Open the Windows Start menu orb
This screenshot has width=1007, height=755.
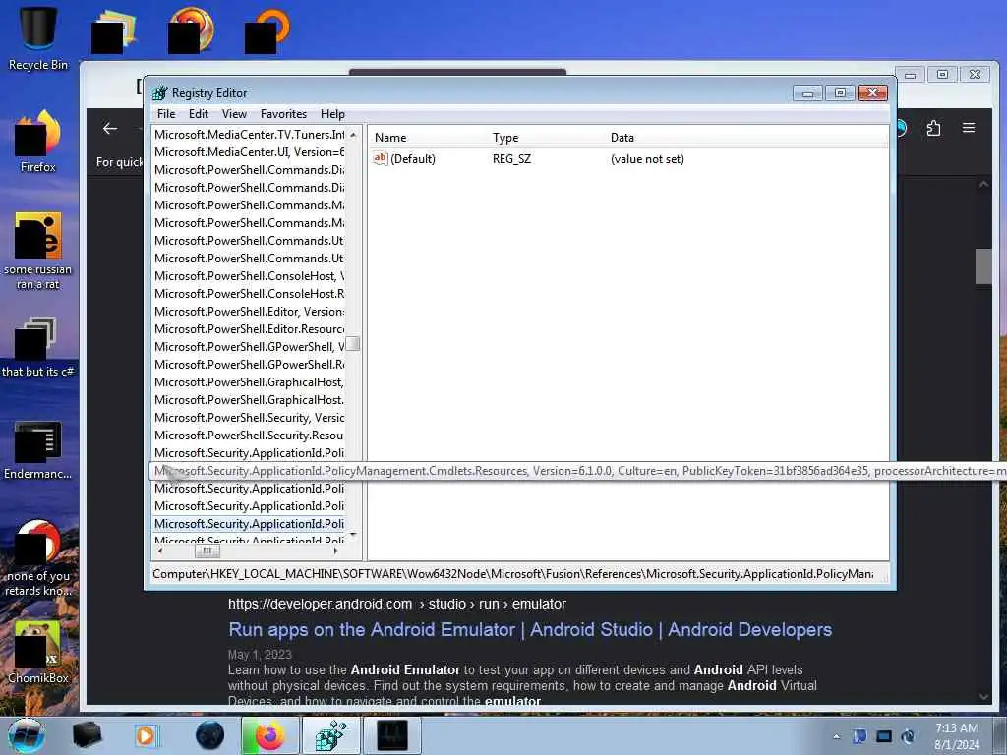26,735
